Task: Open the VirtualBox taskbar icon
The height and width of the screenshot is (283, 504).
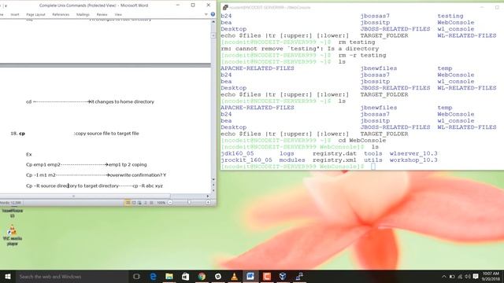Action: pyautogui.click(x=283, y=277)
